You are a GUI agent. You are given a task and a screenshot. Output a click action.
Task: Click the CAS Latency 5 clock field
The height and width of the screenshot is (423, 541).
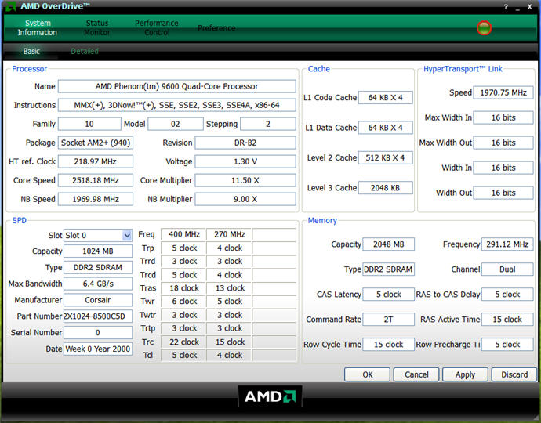(x=388, y=294)
